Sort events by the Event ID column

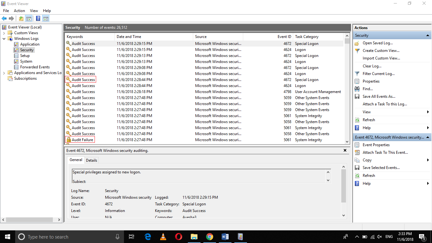tap(268, 37)
